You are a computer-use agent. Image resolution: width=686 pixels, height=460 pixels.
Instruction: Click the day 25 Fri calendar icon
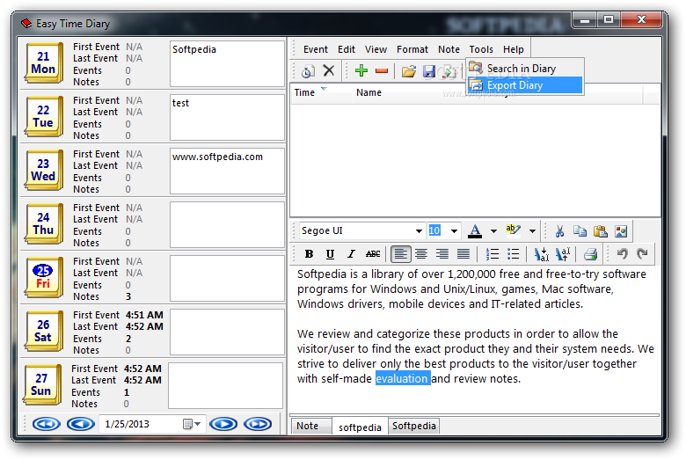tap(42, 277)
